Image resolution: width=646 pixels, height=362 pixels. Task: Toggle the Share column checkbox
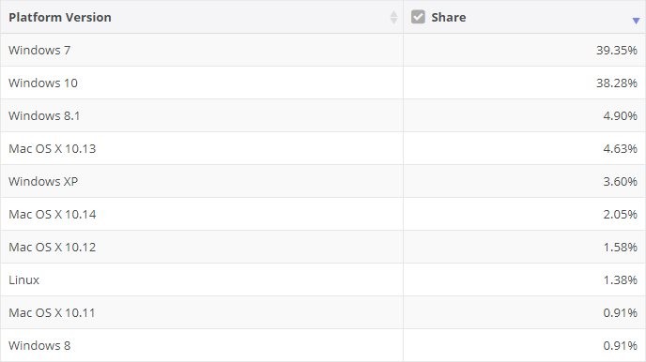coord(418,17)
